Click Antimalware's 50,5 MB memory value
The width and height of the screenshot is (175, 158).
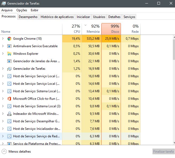tap(94, 46)
